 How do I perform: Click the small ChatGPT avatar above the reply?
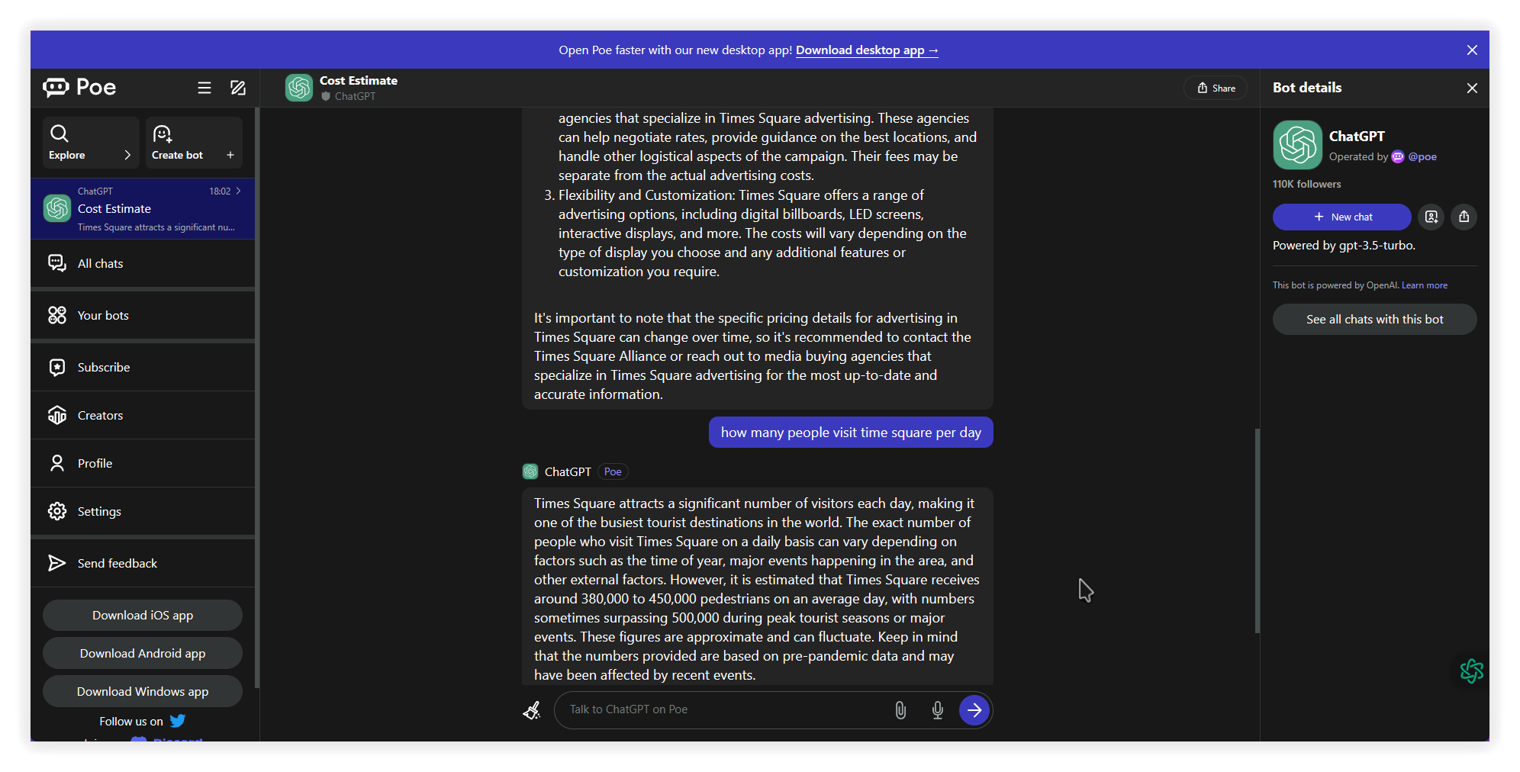530,471
